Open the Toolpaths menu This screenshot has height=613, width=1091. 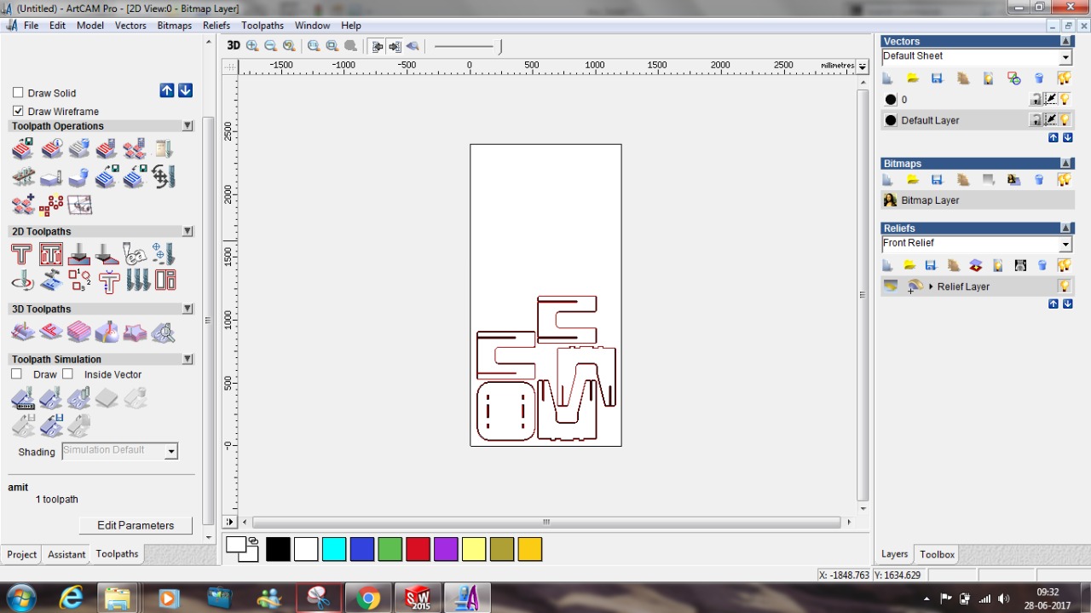click(263, 26)
